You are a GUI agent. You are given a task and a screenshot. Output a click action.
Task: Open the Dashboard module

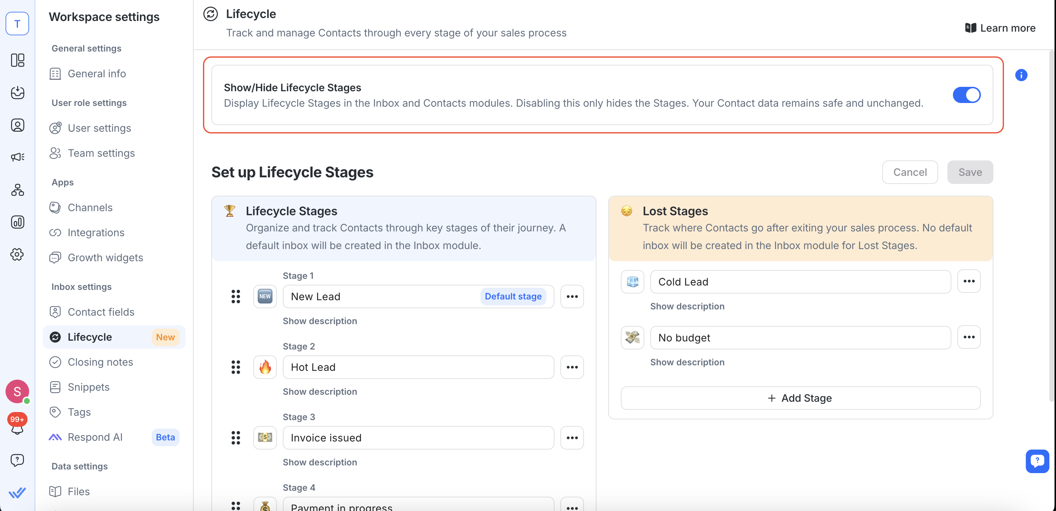(17, 60)
